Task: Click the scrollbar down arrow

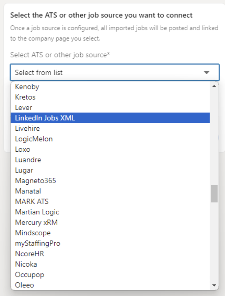Action: pyautogui.click(x=214, y=286)
